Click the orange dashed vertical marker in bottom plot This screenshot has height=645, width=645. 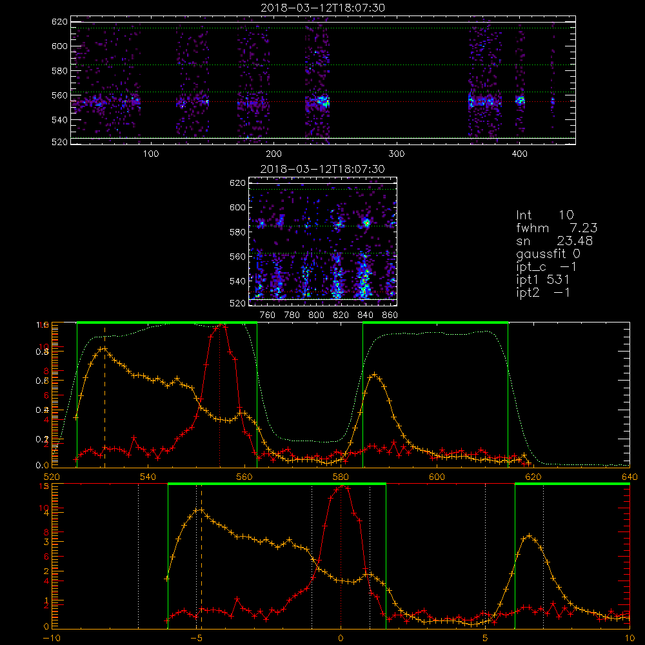201,557
